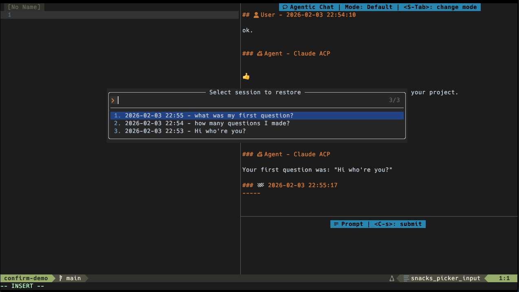Click the orange arrow prompt in session picker
519x292 pixels.
tap(113, 100)
